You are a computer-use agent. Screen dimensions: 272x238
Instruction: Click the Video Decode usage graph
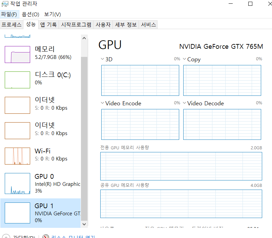[x=222, y=125]
